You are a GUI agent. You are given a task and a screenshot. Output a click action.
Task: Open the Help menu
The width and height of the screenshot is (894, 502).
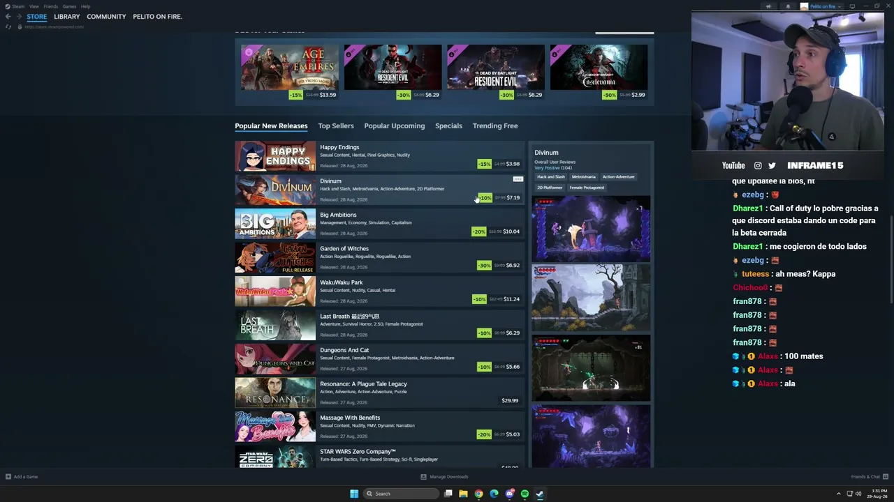tap(85, 6)
